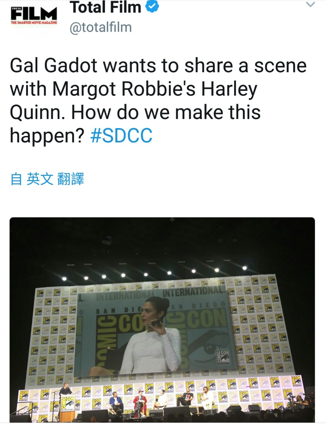This screenshot has height=433, width=326.
Task: Tap the word "Margot Robbie's" in tweet
Action: [x=124, y=89]
